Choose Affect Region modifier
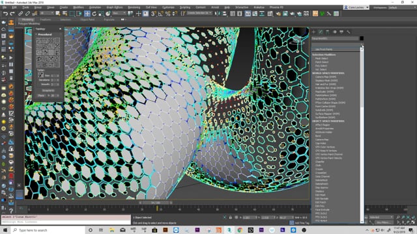The height and width of the screenshot is (234, 417). [x=323, y=125]
